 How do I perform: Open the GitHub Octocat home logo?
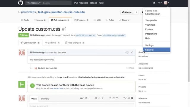pos(20,3)
